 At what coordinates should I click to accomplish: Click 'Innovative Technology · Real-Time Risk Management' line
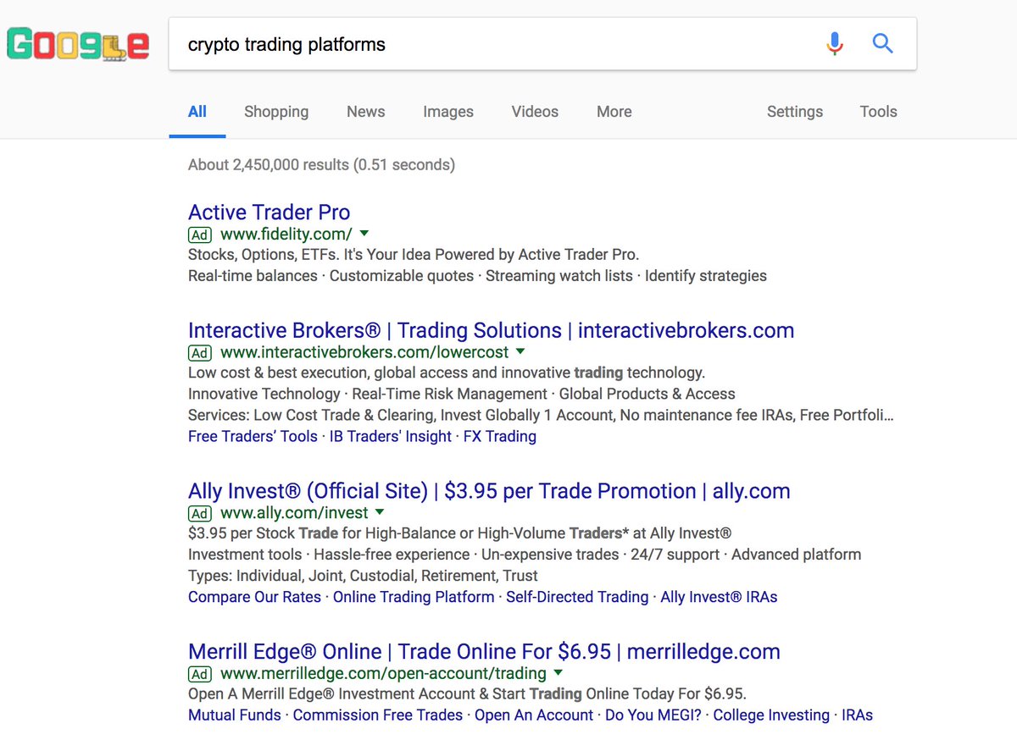[x=462, y=395]
